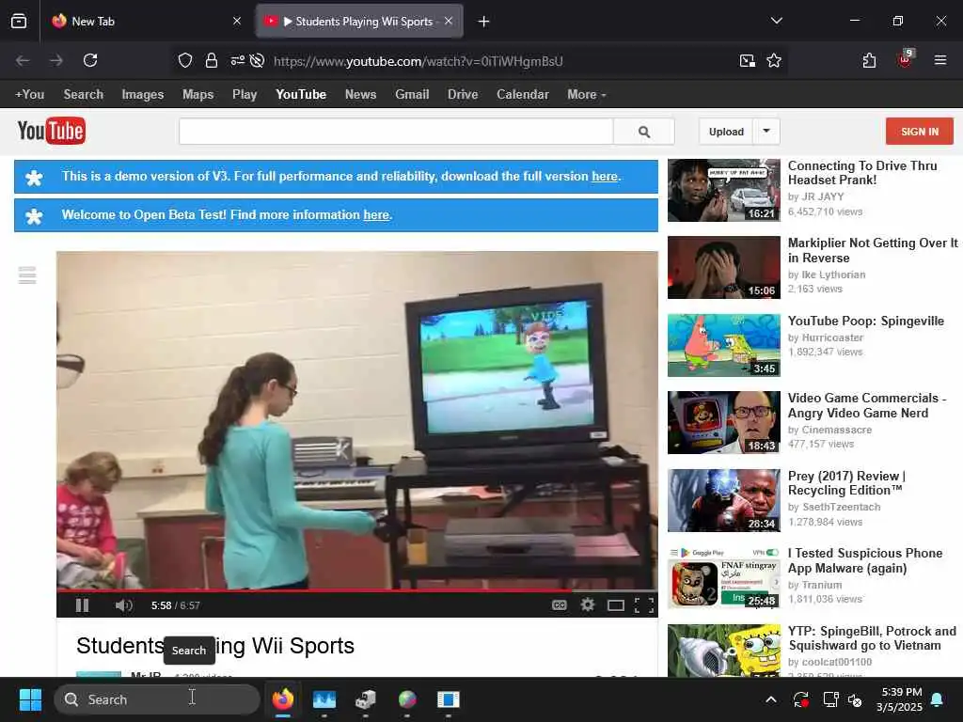The image size is (963, 722).
Task: Open the tracking protection shield icon
Action: [185, 60]
